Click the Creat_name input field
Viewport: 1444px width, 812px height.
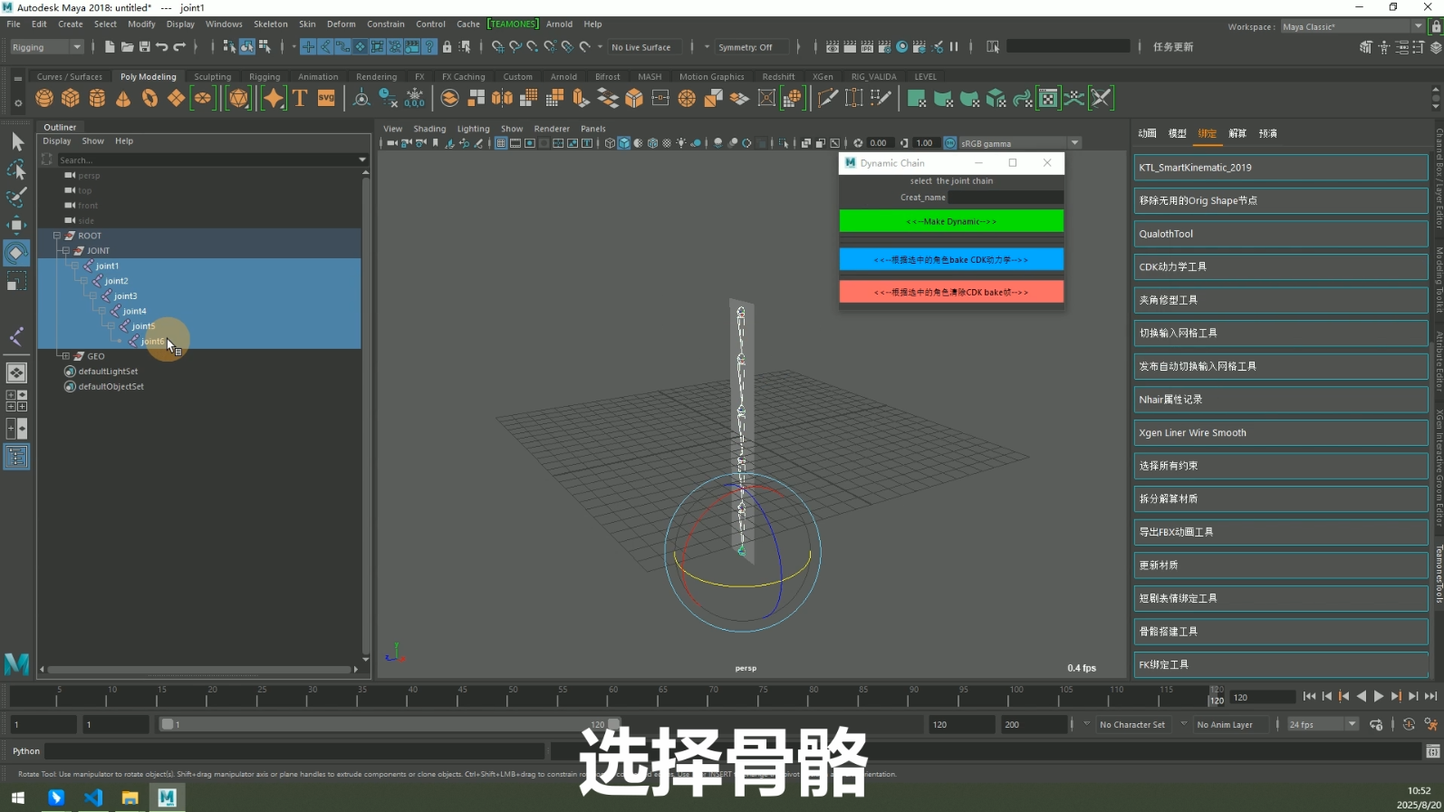coord(1006,198)
